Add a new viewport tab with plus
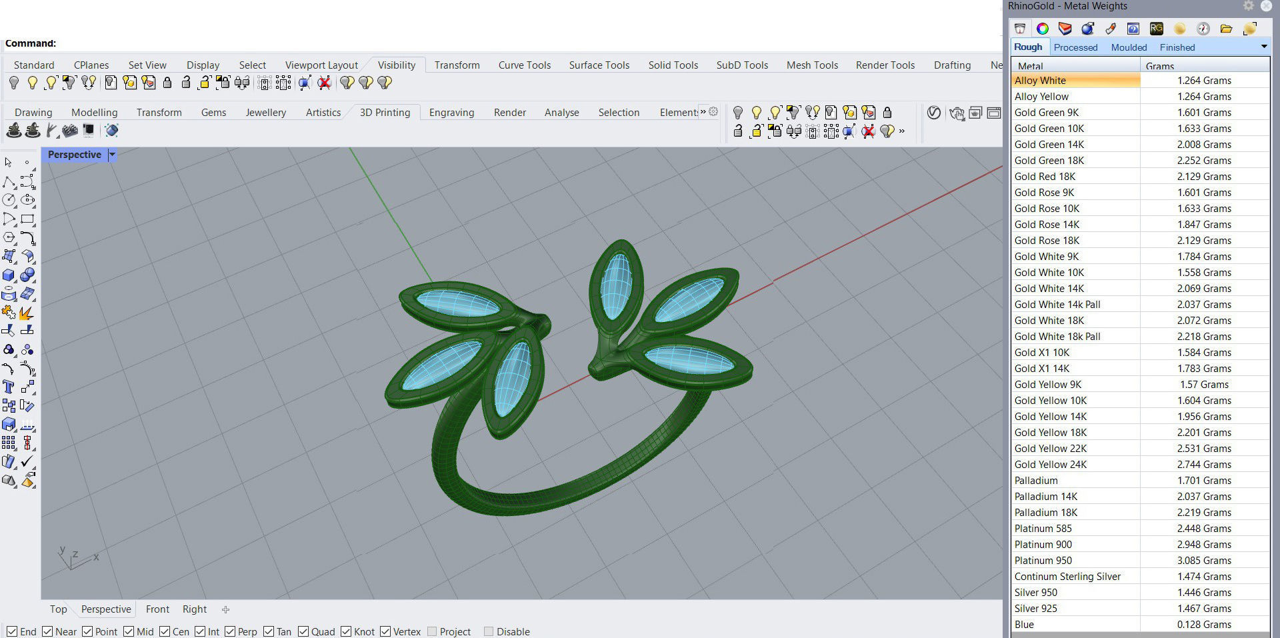Viewport: 1280px width, 638px height. [x=225, y=609]
